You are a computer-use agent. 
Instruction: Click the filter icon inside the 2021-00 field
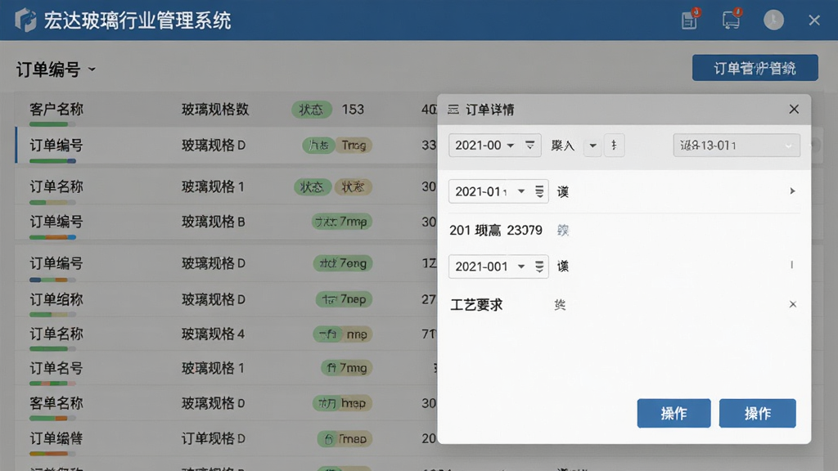point(529,146)
